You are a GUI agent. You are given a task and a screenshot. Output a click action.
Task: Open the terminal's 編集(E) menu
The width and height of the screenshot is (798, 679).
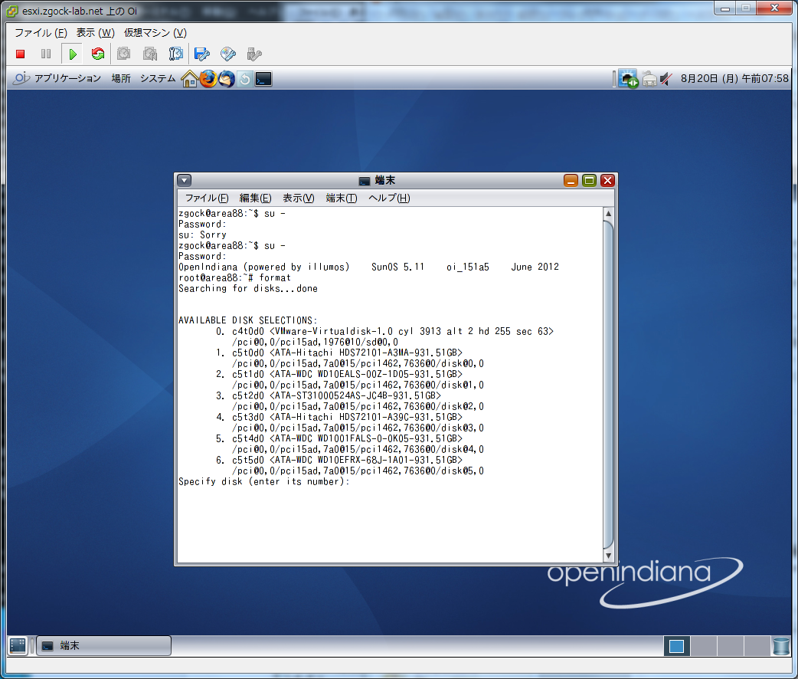pyautogui.click(x=255, y=198)
